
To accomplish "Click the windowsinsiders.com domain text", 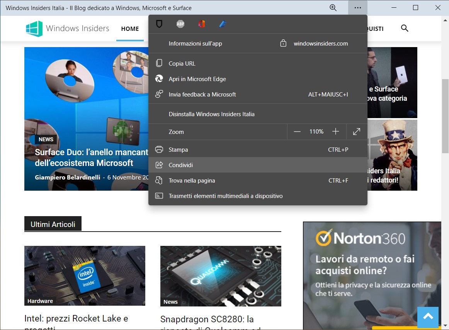I will (x=321, y=44).
